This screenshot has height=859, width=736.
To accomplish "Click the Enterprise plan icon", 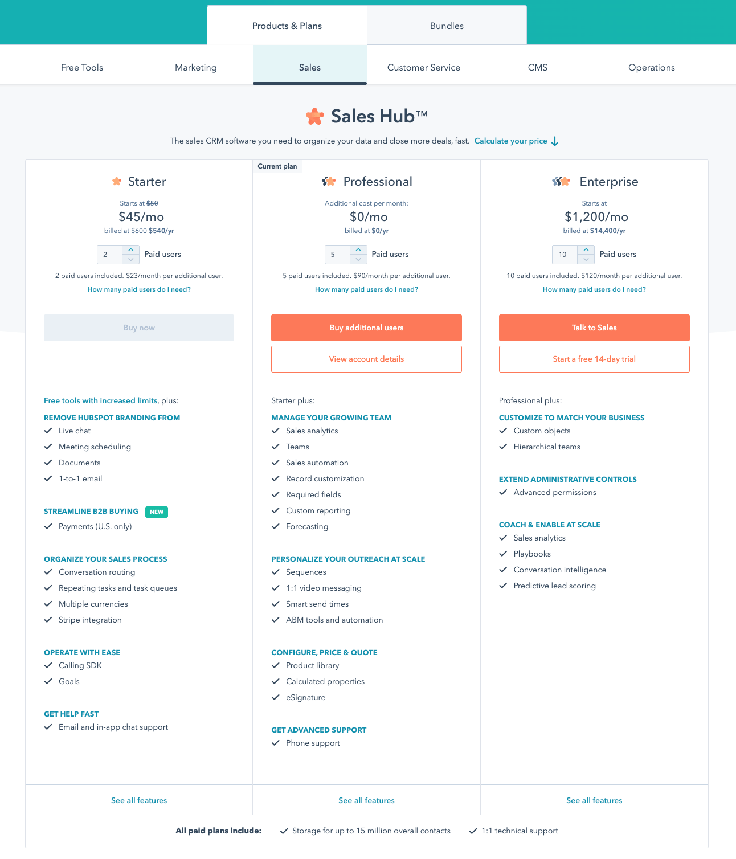I will pyautogui.click(x=561, y=182).
